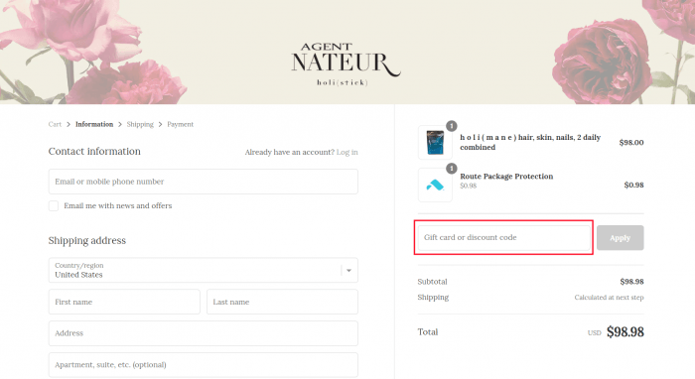Click the Total $98.98 amount

[x=625, y=332]
